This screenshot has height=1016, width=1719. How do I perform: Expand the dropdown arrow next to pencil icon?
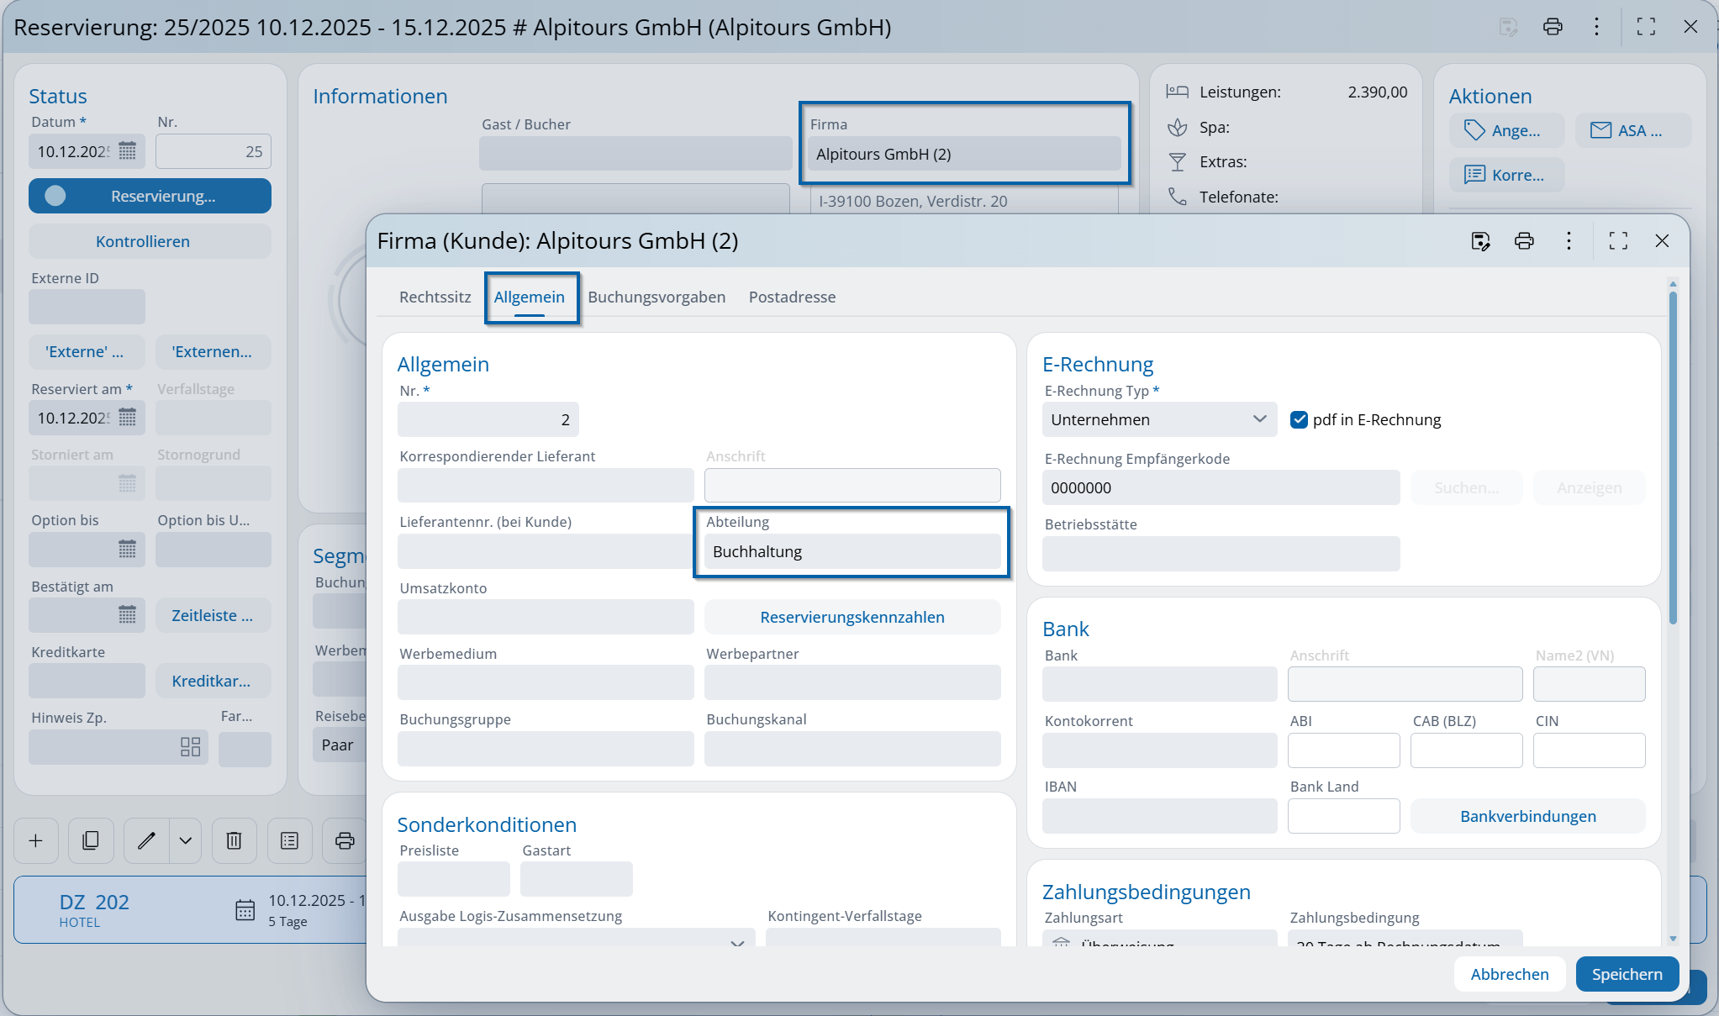coord(186,840)
